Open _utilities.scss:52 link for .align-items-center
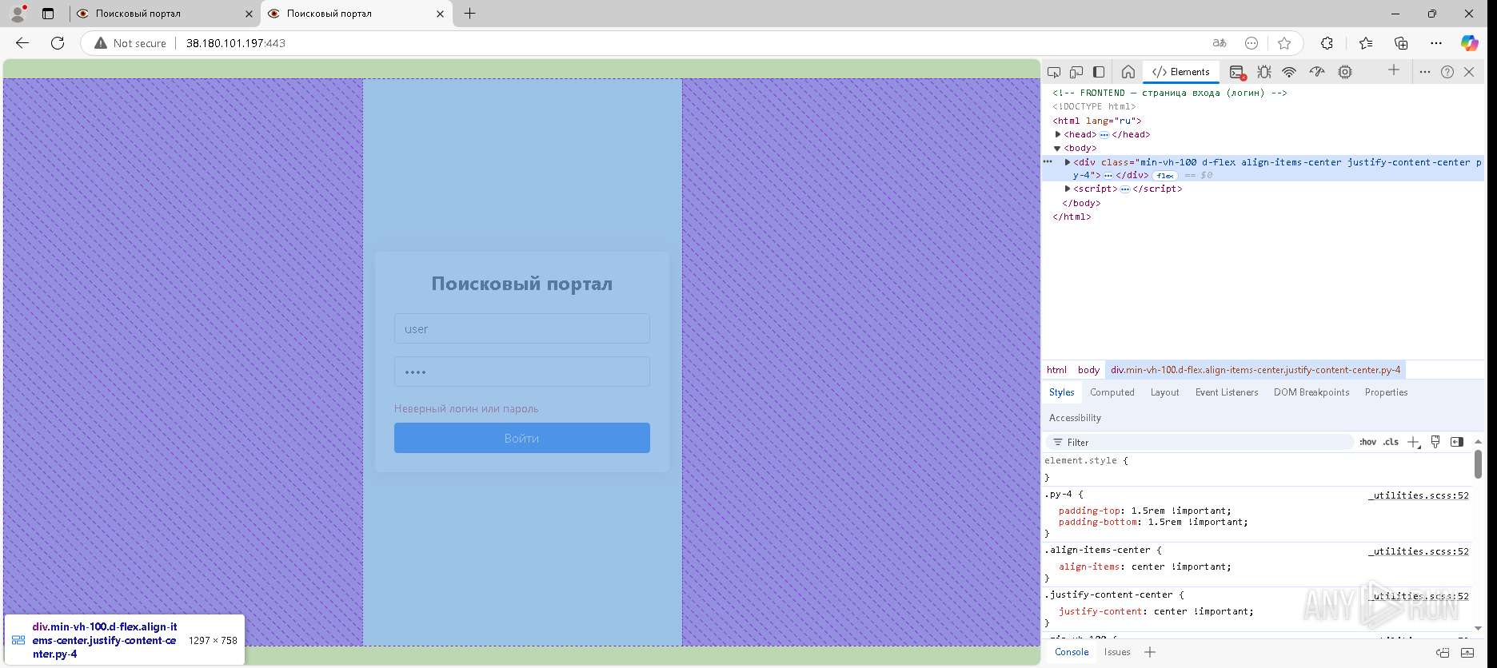Viewport: 1497px width, 668px height. click(x=1418, y=551)
